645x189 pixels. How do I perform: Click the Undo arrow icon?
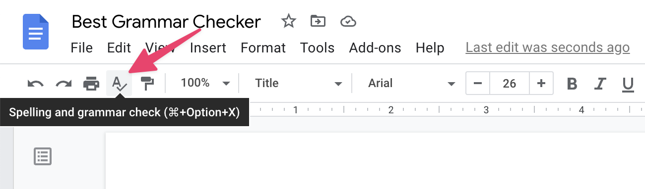35,84
